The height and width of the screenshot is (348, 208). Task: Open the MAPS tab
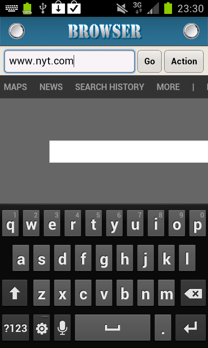[15, 87]
